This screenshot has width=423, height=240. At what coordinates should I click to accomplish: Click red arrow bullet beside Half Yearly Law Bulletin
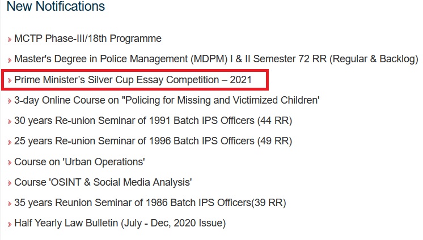(10, 224)
